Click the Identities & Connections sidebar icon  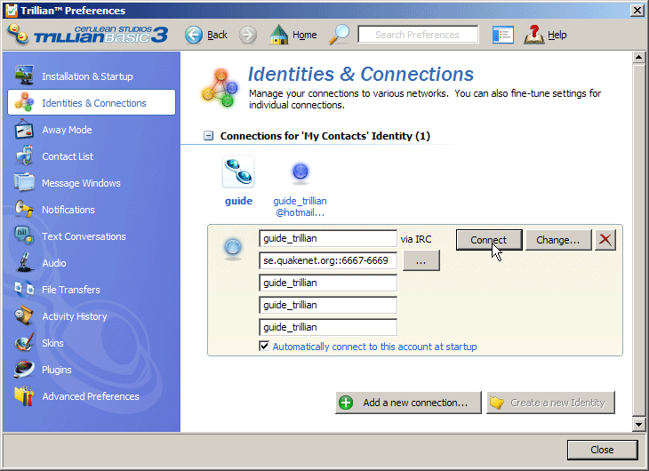(24, 102)
